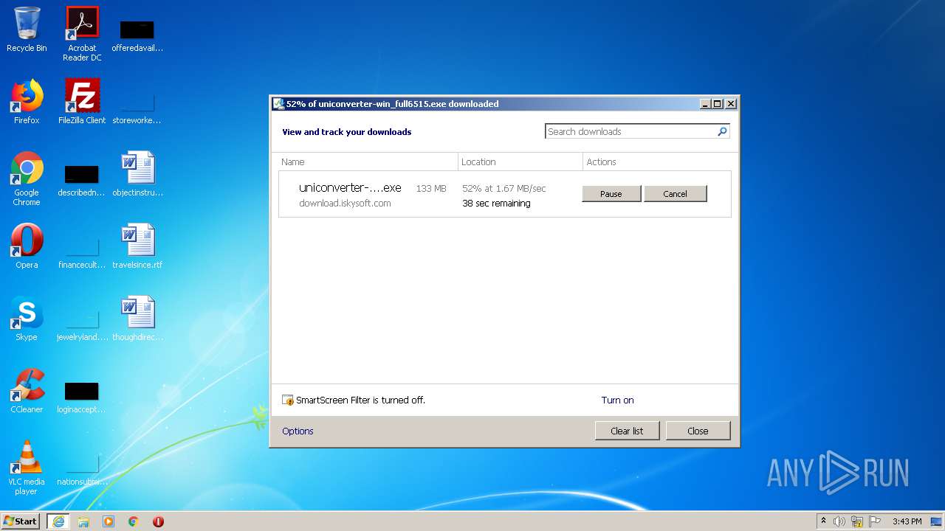Click download.iskysoft.com source text
Image resolution: width=945 pixels, height=531 pixels.
click(345, 203)
